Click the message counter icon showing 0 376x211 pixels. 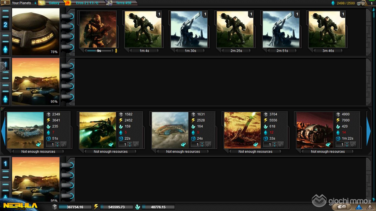point(5,3)
